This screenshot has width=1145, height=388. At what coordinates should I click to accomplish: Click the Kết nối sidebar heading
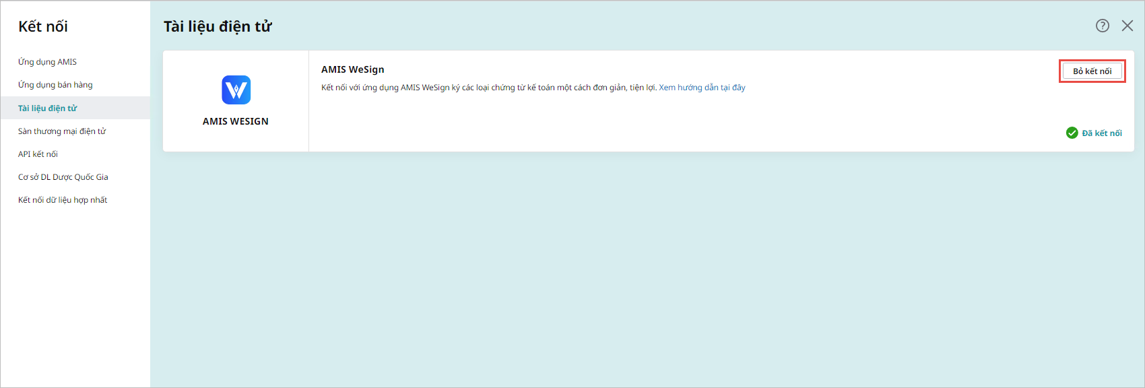[43, 26]
